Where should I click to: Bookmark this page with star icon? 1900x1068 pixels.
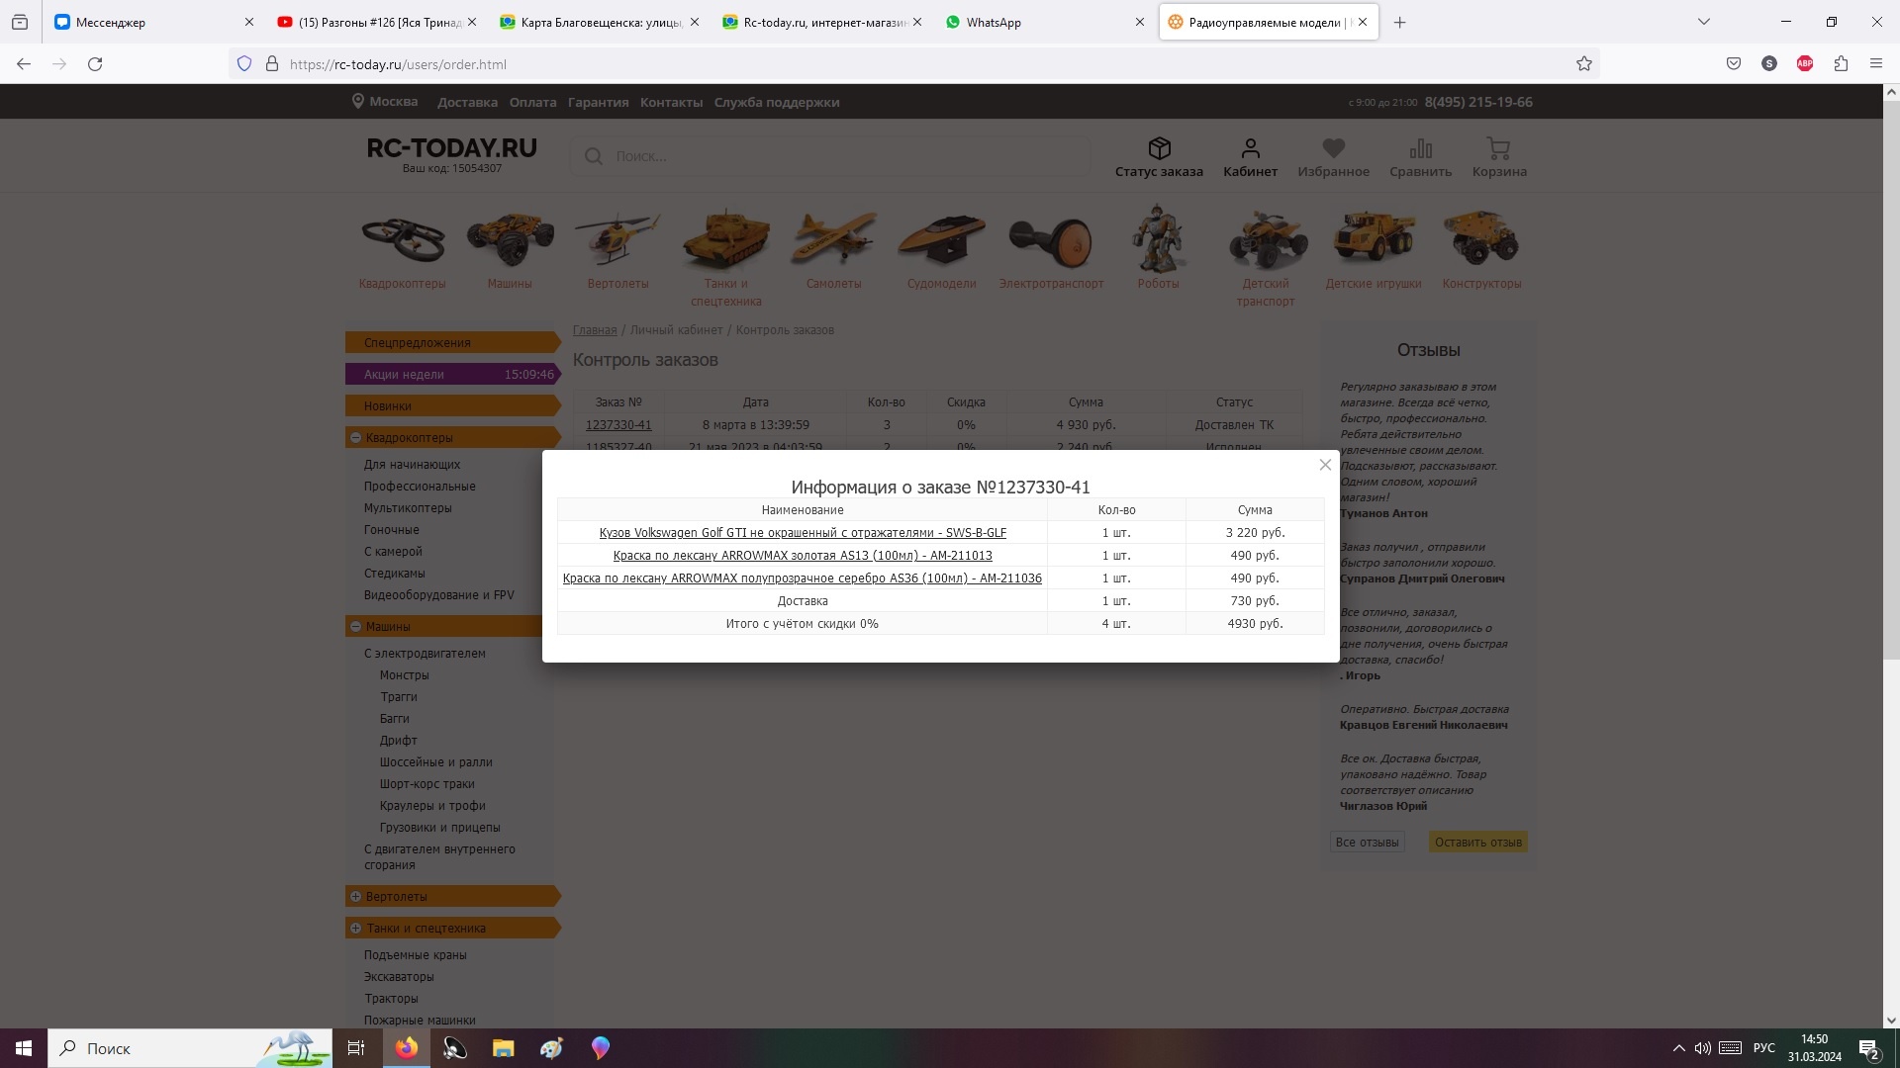(1584, 64)
